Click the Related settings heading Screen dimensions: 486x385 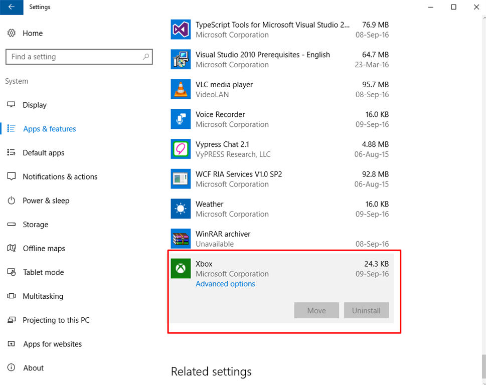211,371
